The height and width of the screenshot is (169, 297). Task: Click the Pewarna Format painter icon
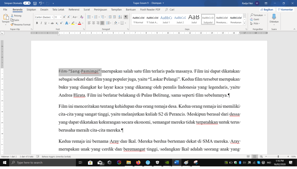coord(12,25)
